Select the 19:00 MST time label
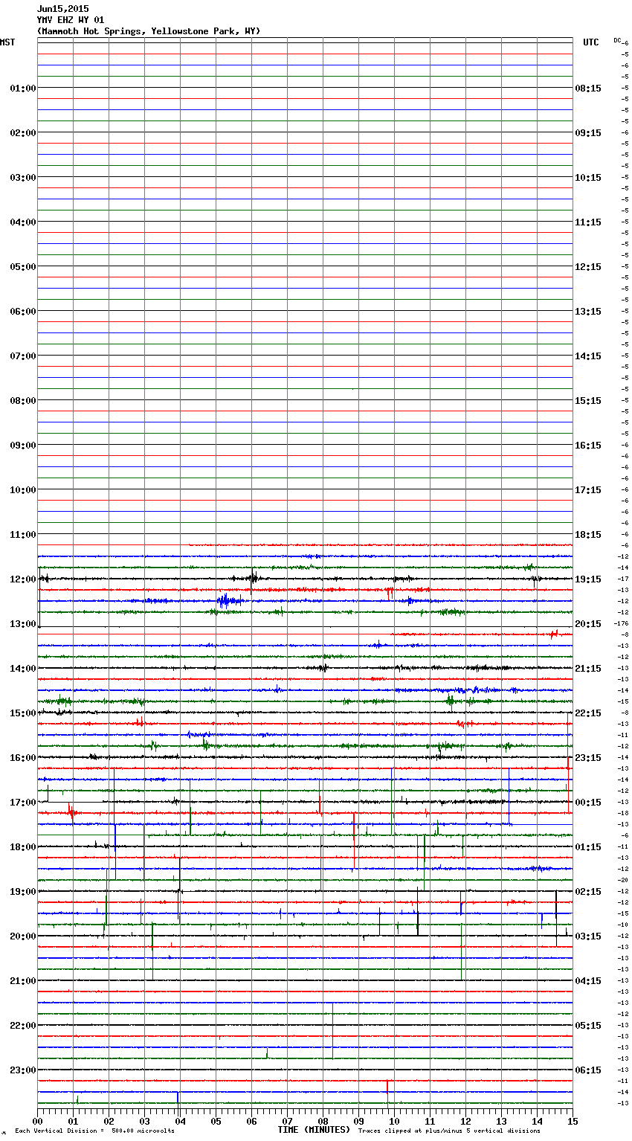The image size is (632, 1141). click(x=23, y=892)
